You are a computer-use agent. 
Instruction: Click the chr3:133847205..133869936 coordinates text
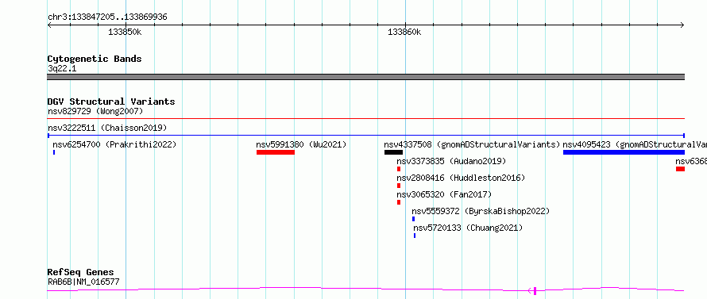pyautogui.click(x=107, y=17)
